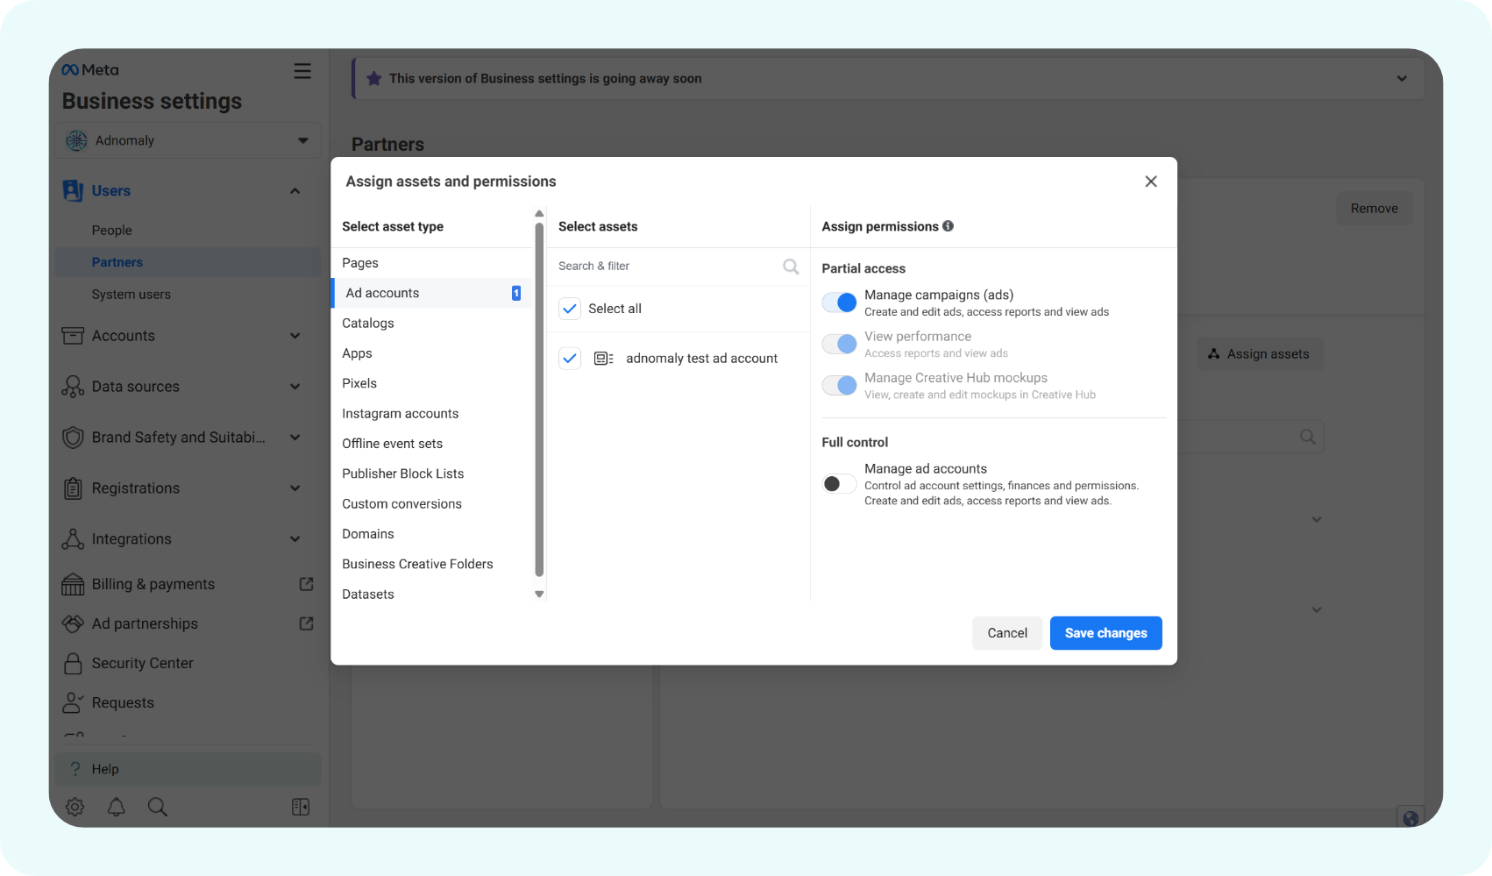Click the Meta logo

click(x=90, y=70)
